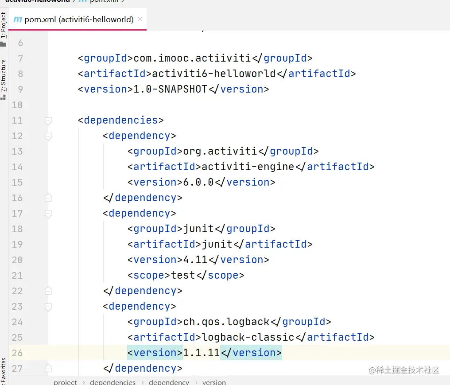Collapse the logback dependency at line 23

tap(48, 307)
